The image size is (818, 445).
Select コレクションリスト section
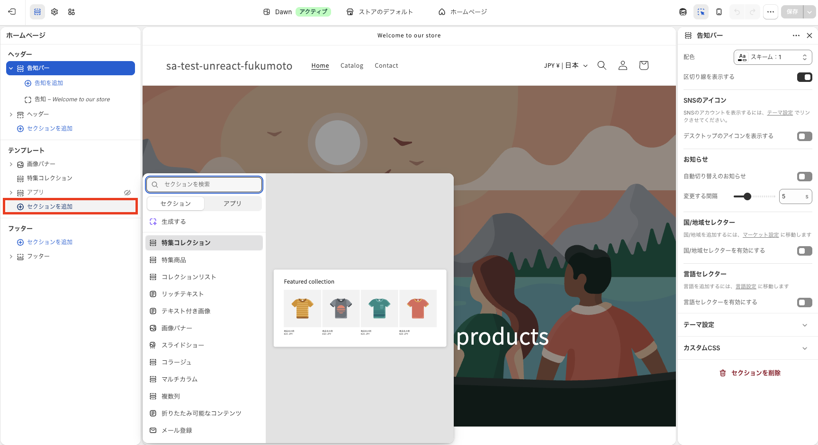coord(204,277)
